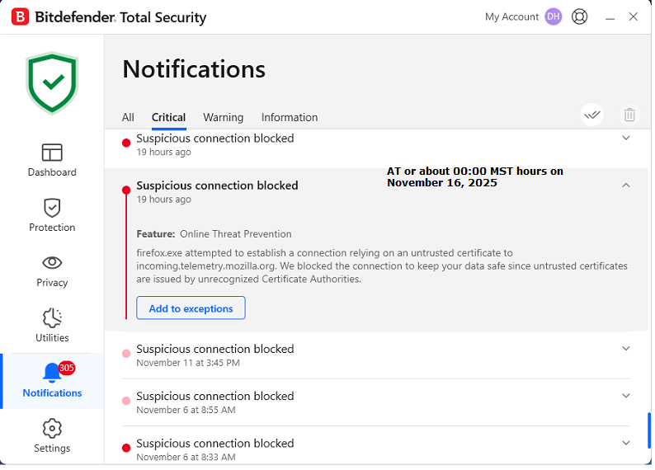Mark all notifications as read
This screenshot has height=470, width=655.
591,115
